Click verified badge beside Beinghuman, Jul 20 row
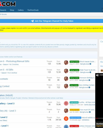The height and width of the screenshot is (128, 103). [x=89, y=87]
